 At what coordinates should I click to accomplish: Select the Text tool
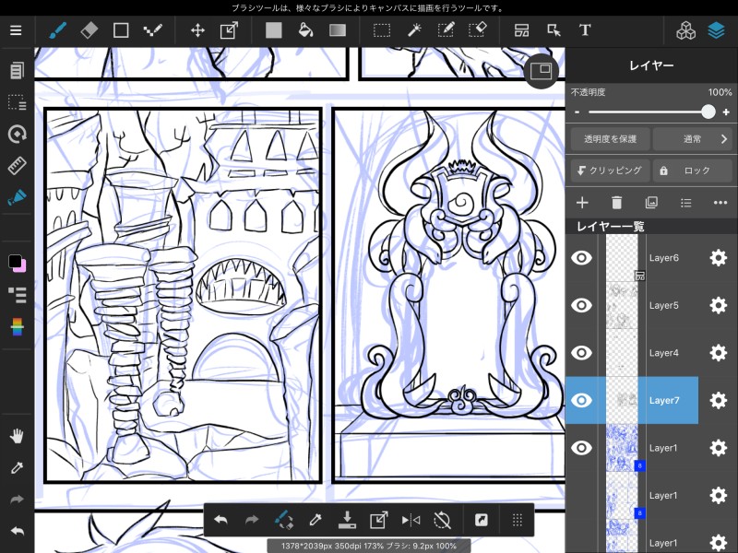584,29
